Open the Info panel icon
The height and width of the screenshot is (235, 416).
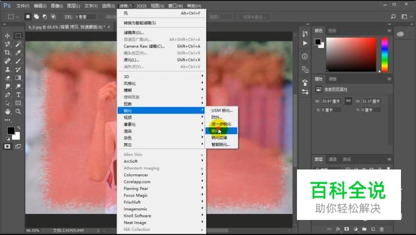click(x=305, y=56)
